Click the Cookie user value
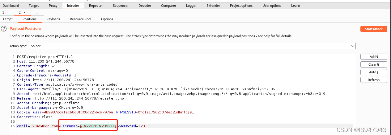391x135 pixels. coord(78,112)
